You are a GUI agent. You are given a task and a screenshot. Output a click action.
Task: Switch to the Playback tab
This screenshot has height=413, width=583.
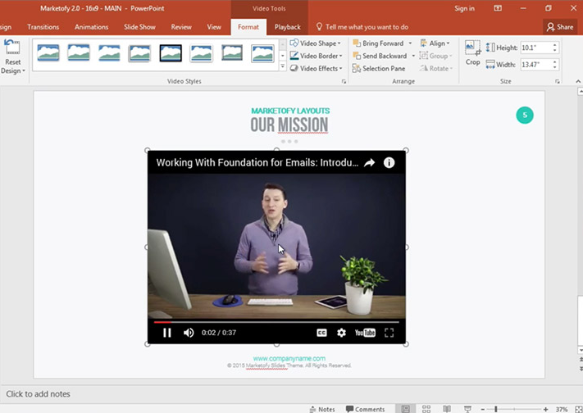point(287,27)
